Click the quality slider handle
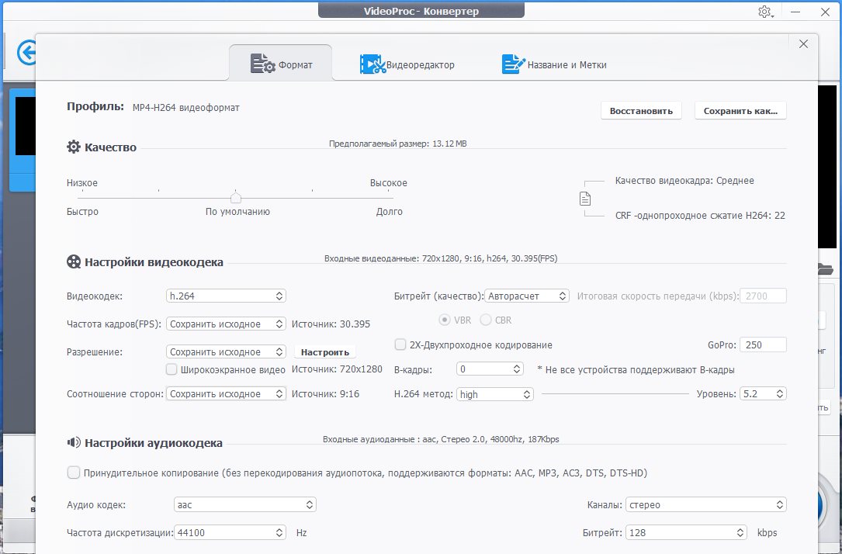Screen dimensions: 842x554 tap(236, 197)
